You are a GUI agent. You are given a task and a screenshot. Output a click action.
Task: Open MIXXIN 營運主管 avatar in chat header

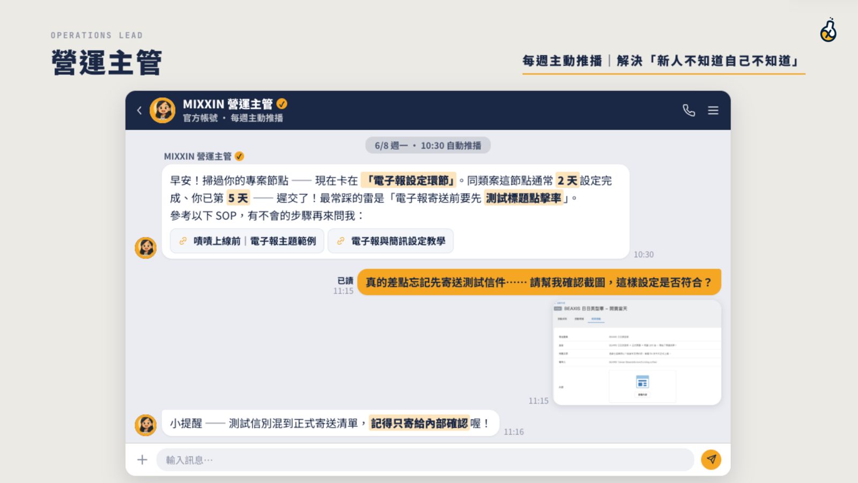tap(162, 111)
